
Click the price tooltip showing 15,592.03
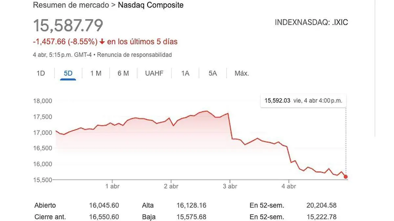click(x=303, y=101)
